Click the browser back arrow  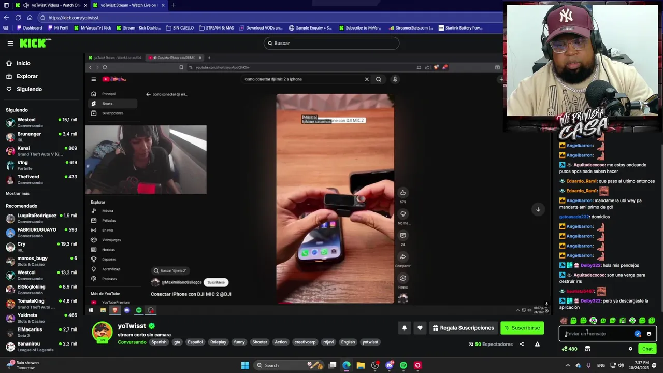(7, 18)
